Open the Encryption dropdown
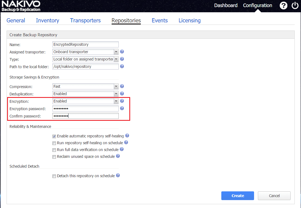Screen dimensions: 301x208 tap(86, 101)
